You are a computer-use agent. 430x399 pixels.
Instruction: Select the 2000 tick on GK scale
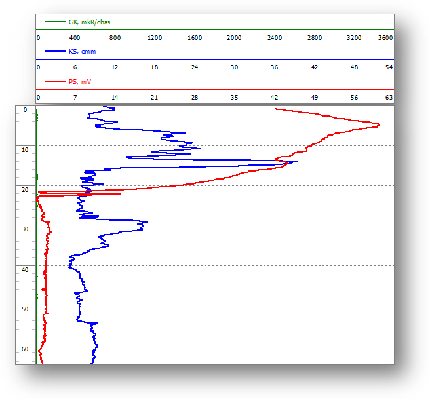pos(234,38)
